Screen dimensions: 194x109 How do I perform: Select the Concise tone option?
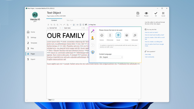(x=102, y=35)
